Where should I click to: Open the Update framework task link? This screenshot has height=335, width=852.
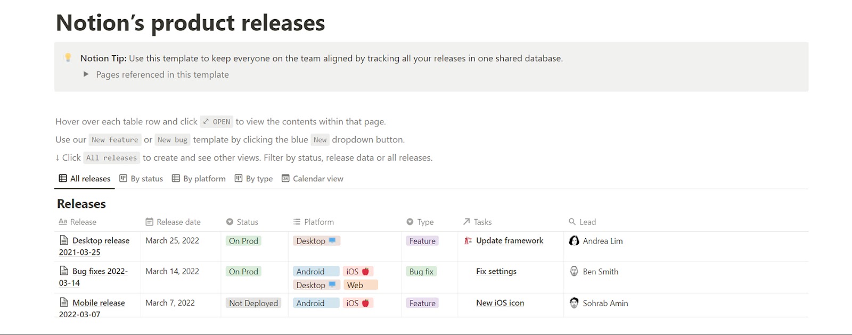[x=510, y=241]
